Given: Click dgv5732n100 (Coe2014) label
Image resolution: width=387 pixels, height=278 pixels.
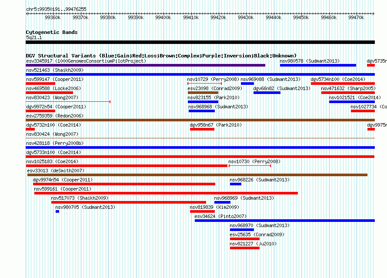Looking at the screenshot, I should [x=53, y=125].
